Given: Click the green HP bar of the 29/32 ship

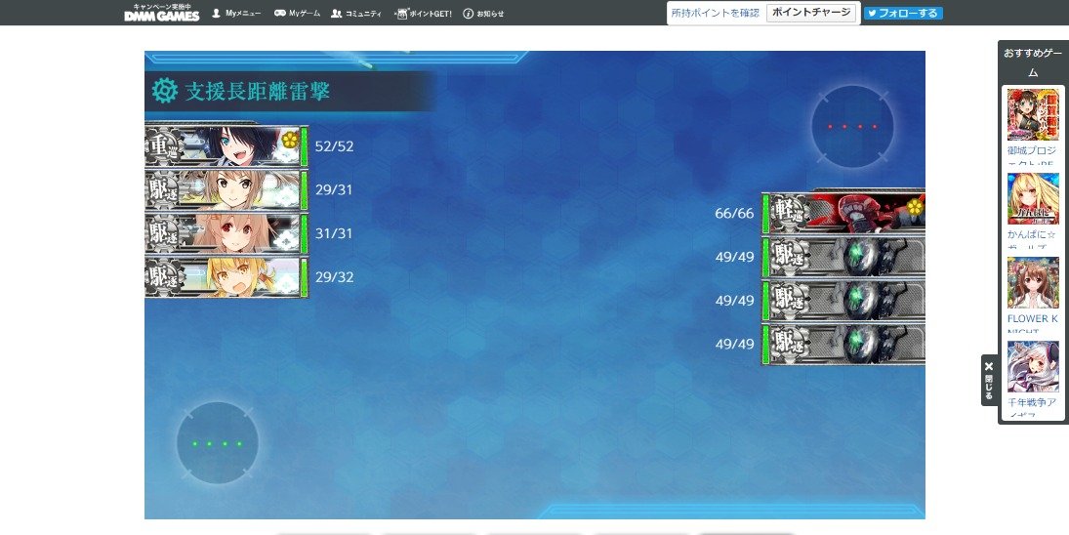Looking at the screenshot, I should pyautogui.click(x=304, y=277).
